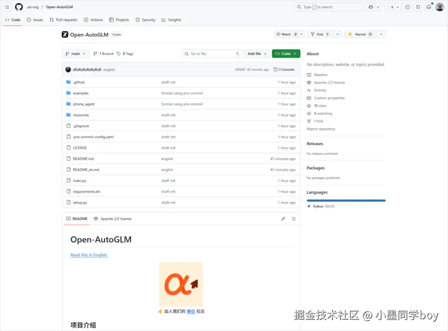
Task: Open the green Code dropdown
Action: click(286, 54)
